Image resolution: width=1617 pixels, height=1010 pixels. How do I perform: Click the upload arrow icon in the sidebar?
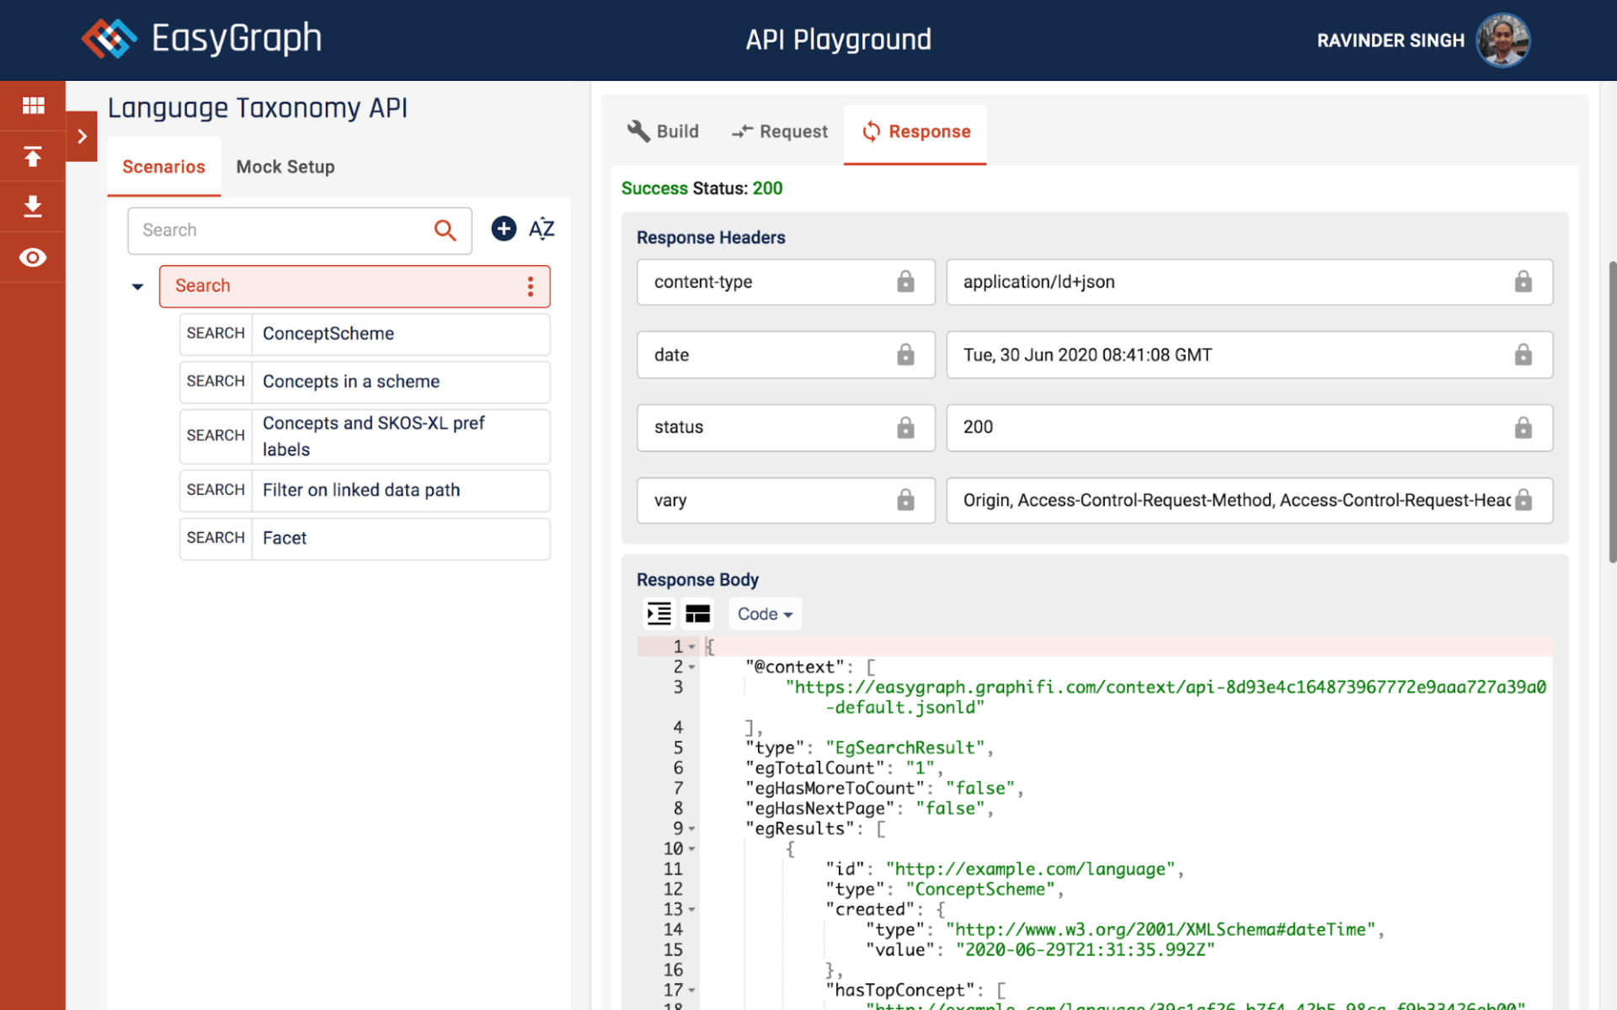pos(33,157)
